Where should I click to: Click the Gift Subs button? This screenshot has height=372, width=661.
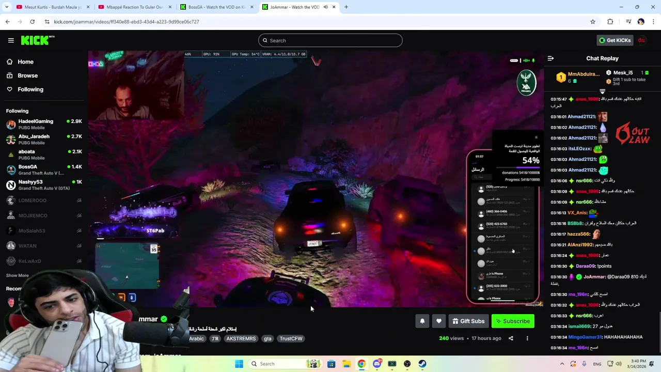click(x=469, y=321)
